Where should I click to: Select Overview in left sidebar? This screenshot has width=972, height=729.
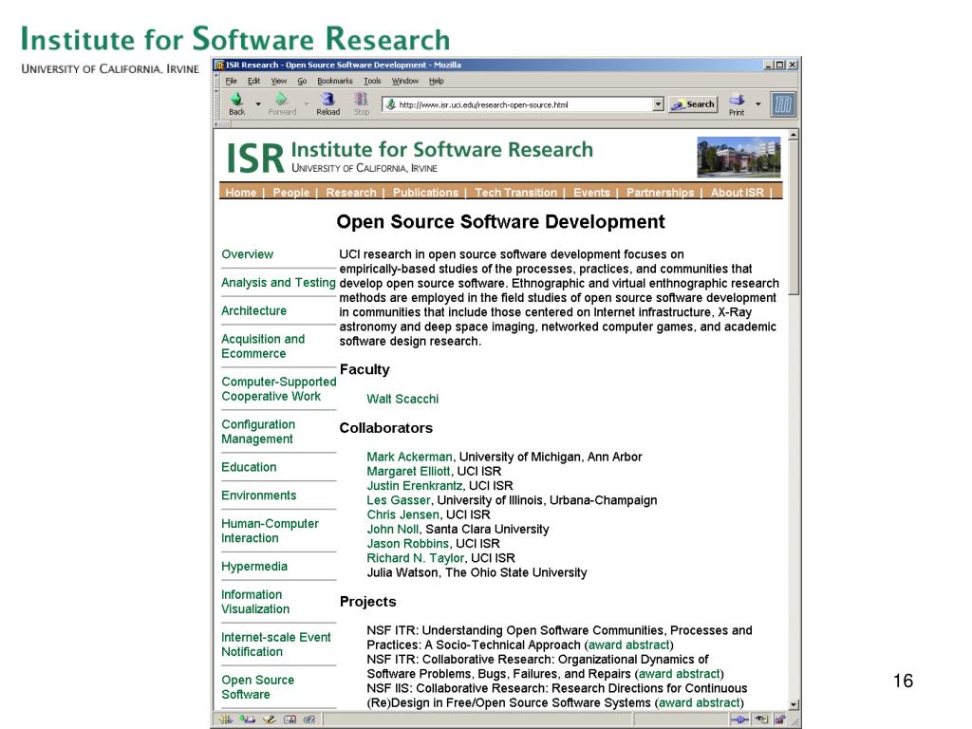click(x=248, y=254)
